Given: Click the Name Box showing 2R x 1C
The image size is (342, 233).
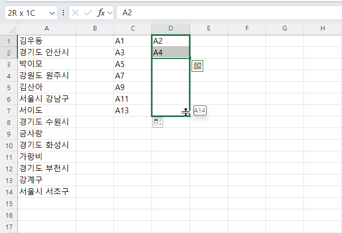Looking at the screenshot, I should click(x=31, y=13).
